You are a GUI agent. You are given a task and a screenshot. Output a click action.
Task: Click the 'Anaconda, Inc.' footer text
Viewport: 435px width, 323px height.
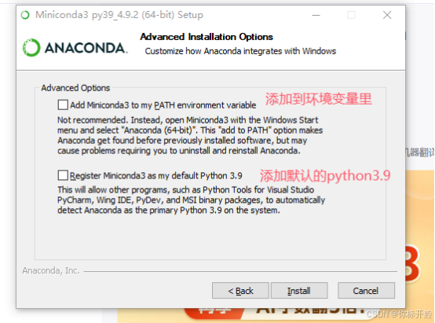[51, 270]
